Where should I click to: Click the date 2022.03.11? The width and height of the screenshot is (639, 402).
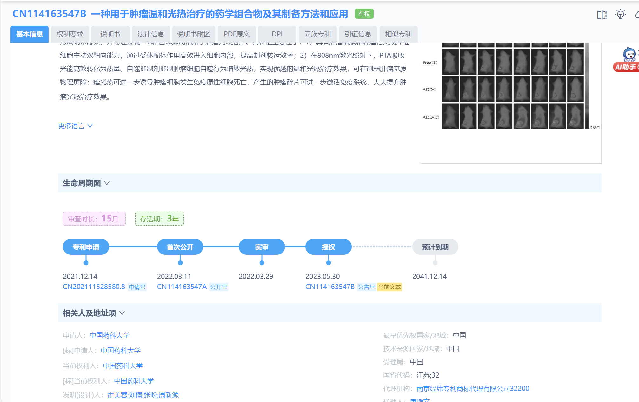(174, 276)
